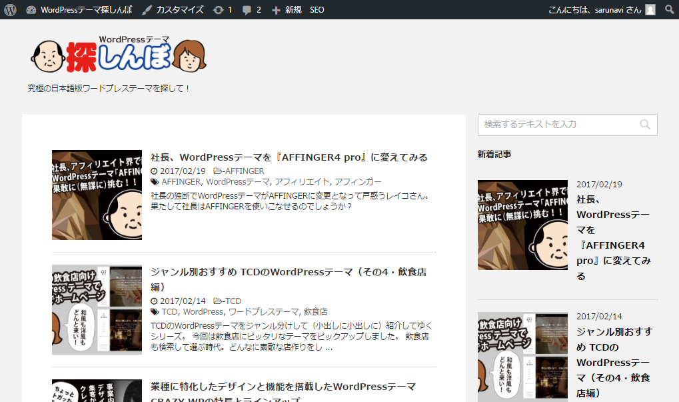The image size is (679, 402).
Task: Click the 探しんぼ site logo
Action: coord(119,55)
